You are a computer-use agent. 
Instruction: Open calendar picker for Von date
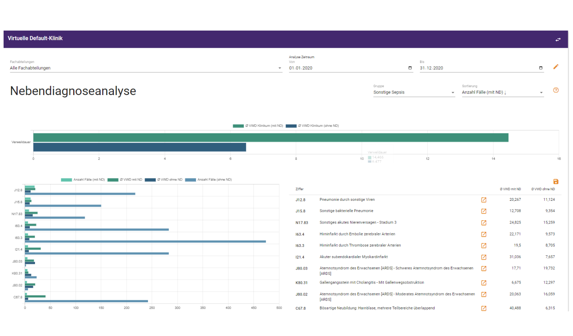tap(410, 68)
